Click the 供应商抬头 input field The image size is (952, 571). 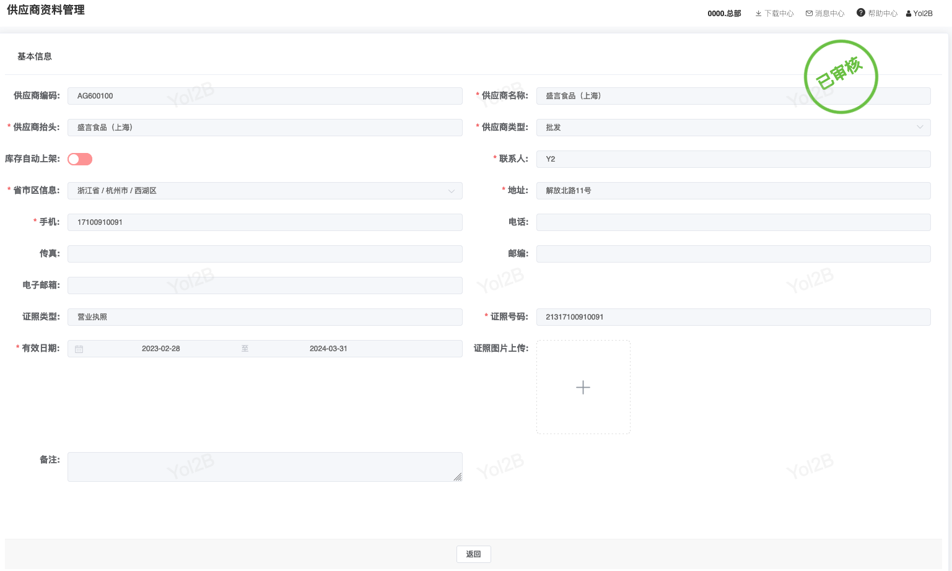(x=265, y=128)
